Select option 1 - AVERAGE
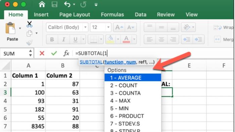 [133, 78]
